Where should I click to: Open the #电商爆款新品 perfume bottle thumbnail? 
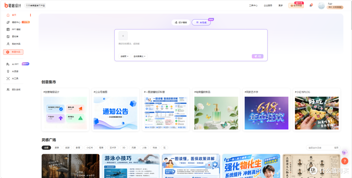pyautogui.click(x=216, y=113)
